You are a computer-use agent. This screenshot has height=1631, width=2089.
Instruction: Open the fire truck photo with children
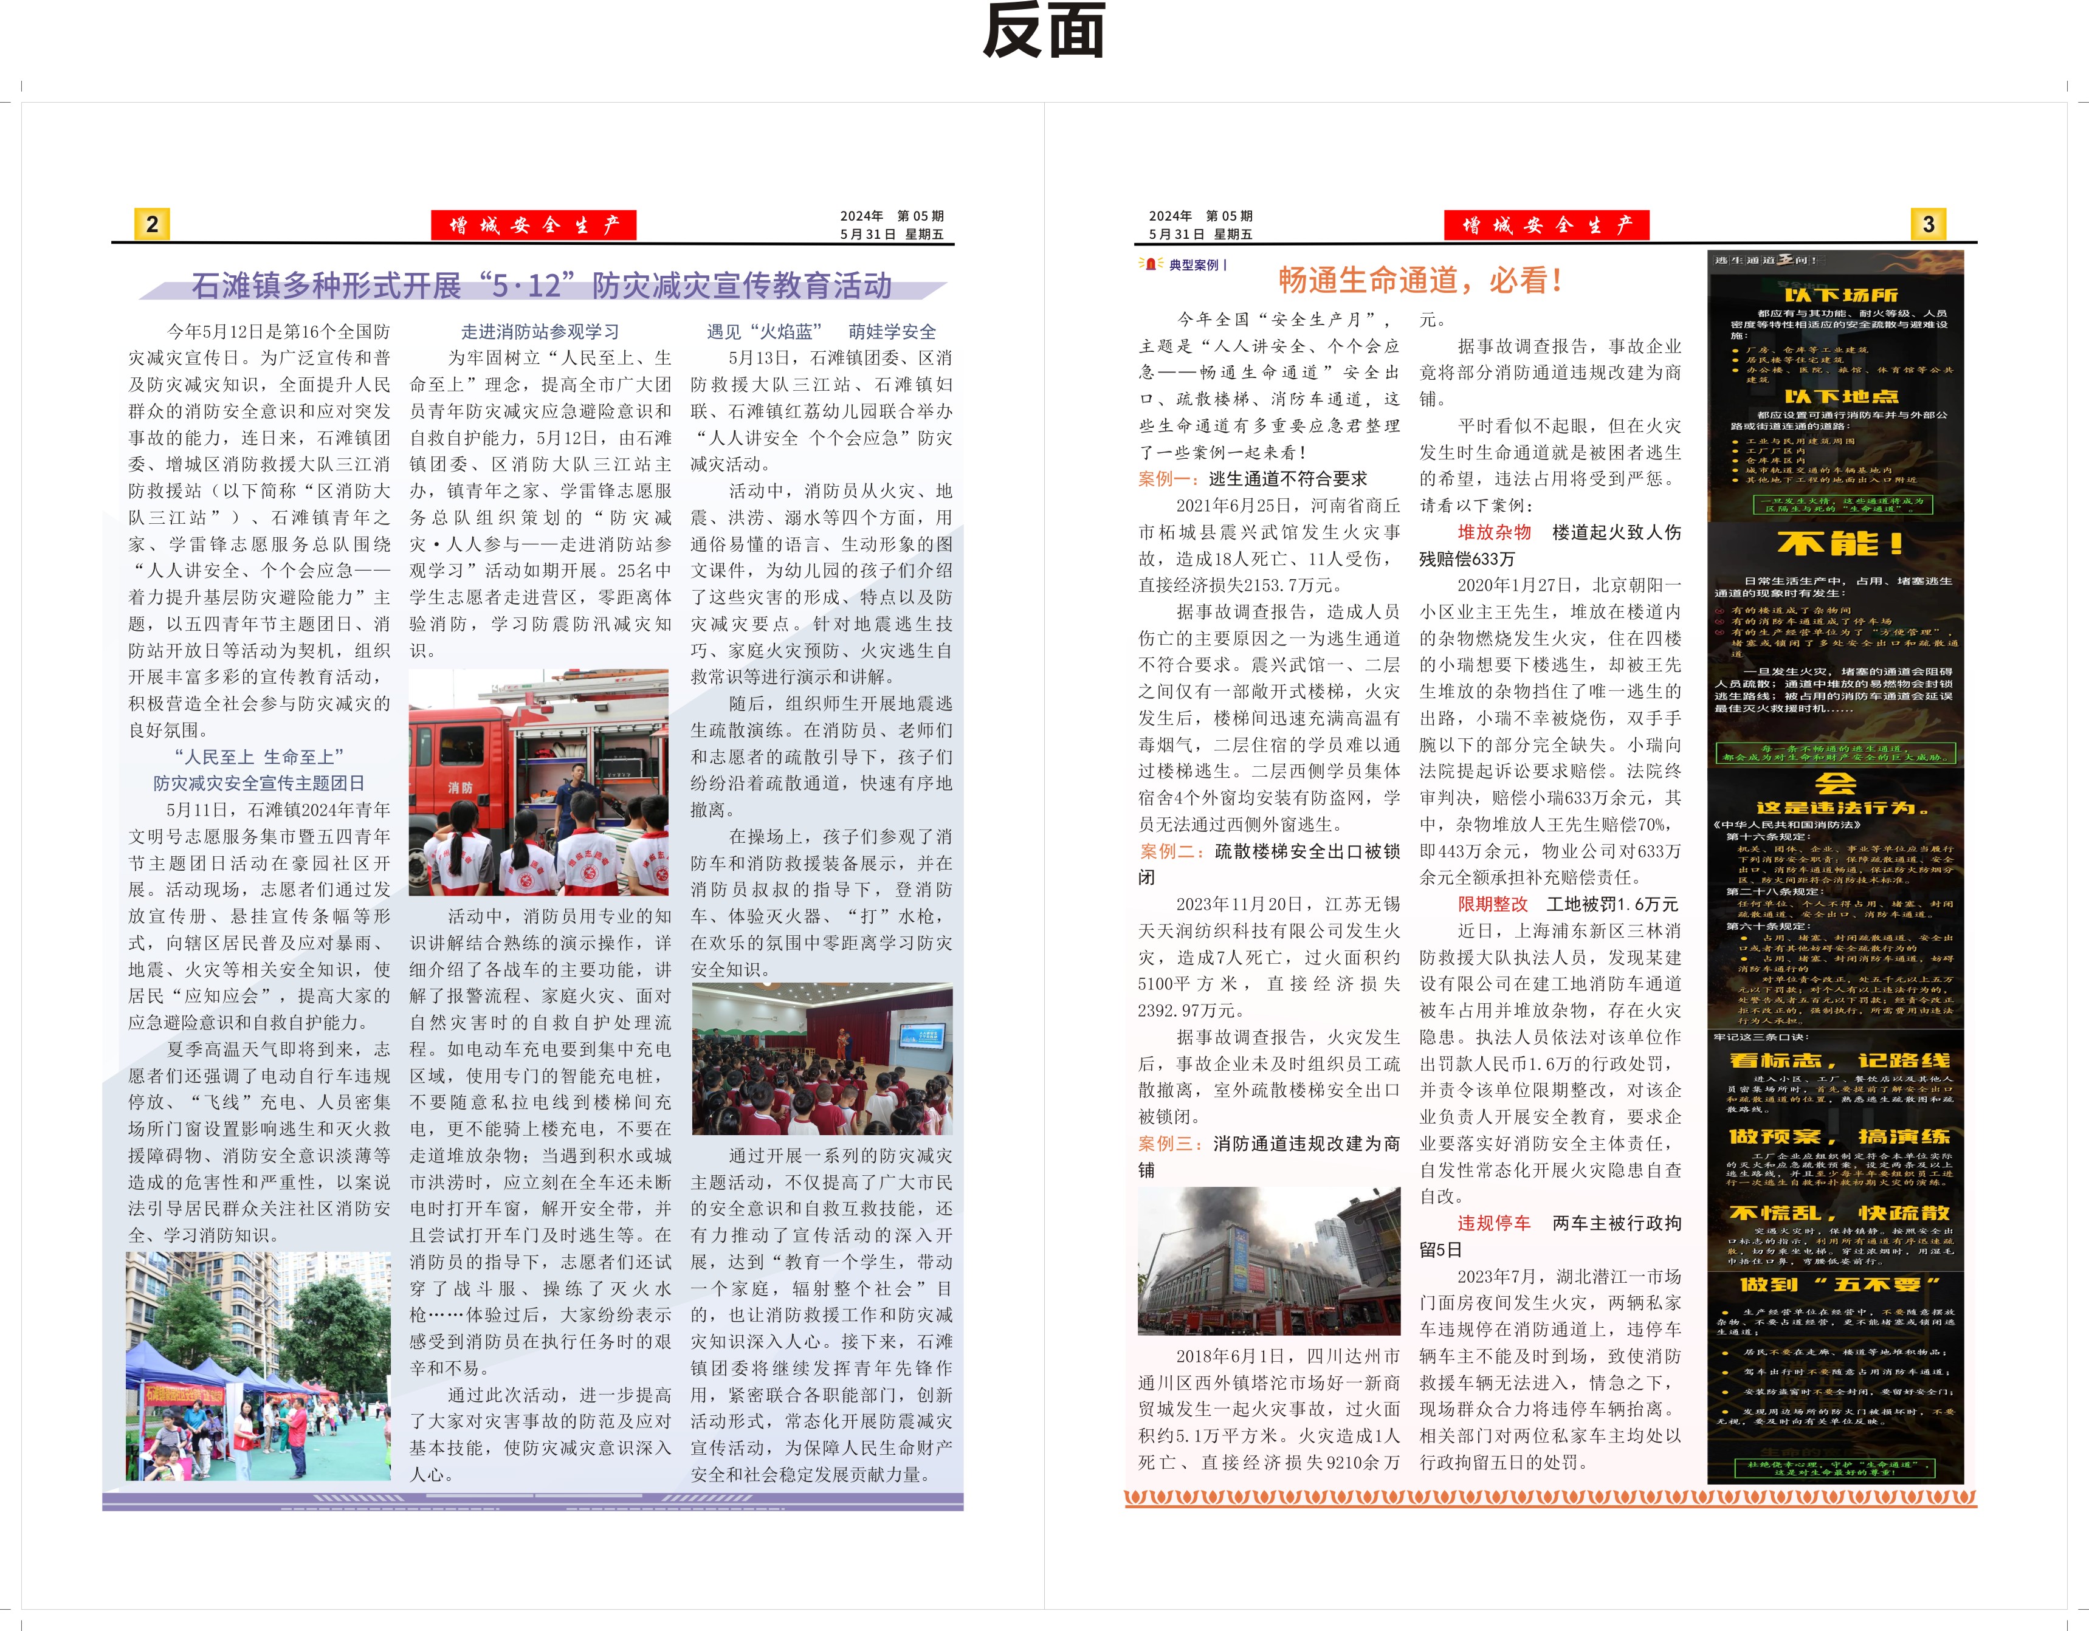click(x=539, y=782)
